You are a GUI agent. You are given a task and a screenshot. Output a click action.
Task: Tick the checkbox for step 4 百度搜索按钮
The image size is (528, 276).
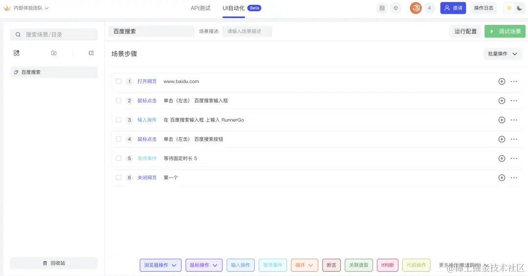tap(118, 139)
